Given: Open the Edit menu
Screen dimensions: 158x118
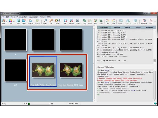Looking at the screenshot, I should tap(7, 17).
